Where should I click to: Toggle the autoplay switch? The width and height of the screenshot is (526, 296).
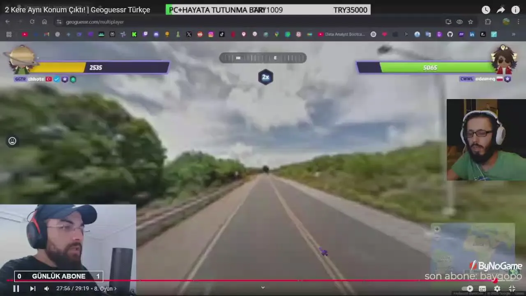pos(468,289)
